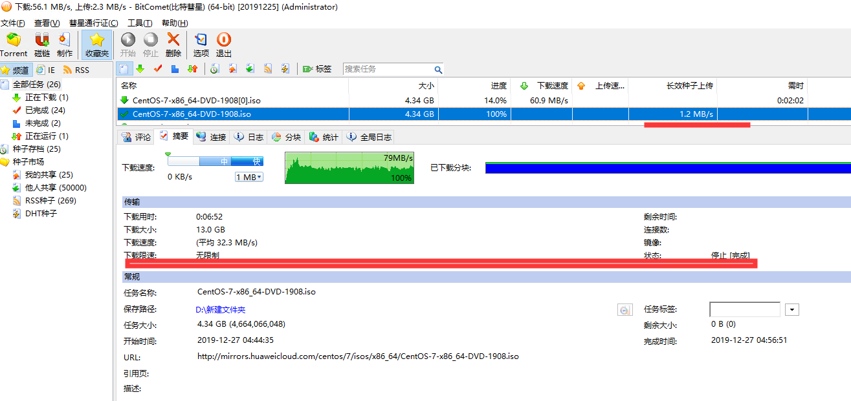Open the 统计 statistics tab
851x401 pixels.
324,137
